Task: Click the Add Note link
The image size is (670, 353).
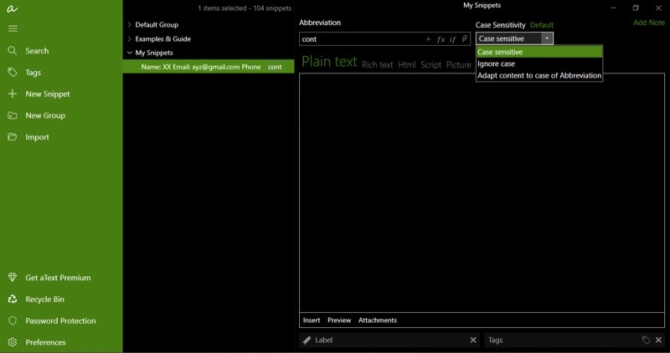Action: coord(648,23)
